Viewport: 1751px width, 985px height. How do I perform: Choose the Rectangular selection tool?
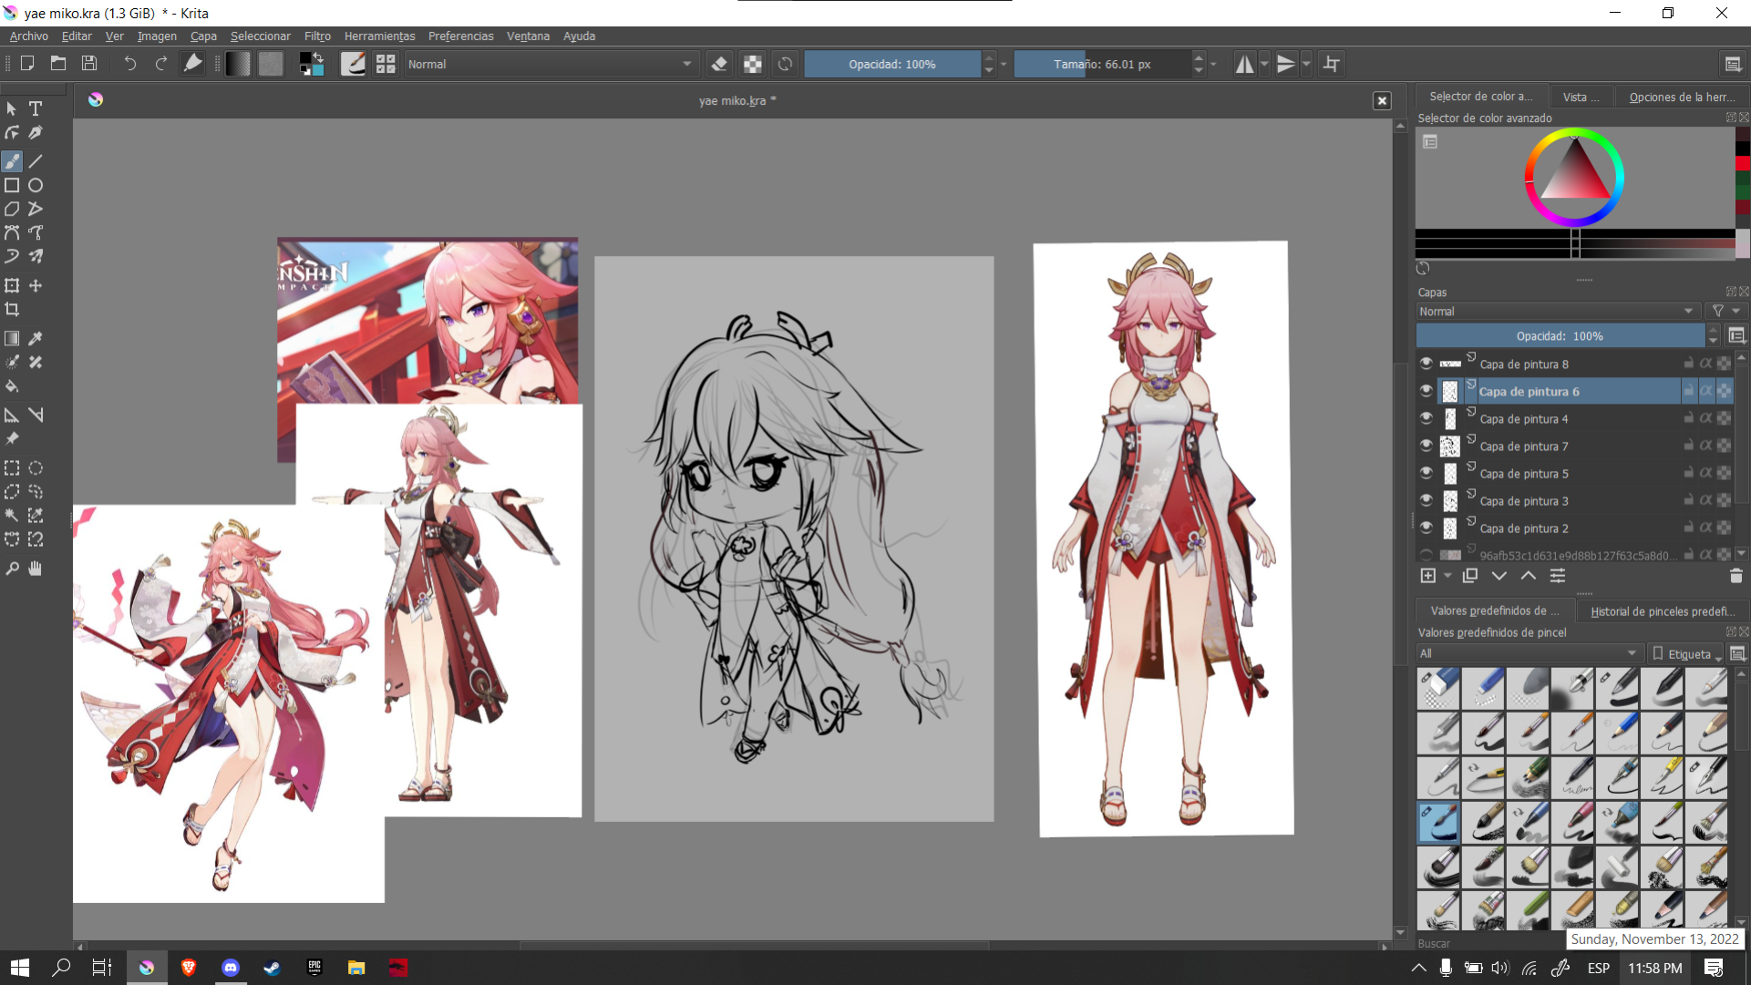tap(12, 468)
